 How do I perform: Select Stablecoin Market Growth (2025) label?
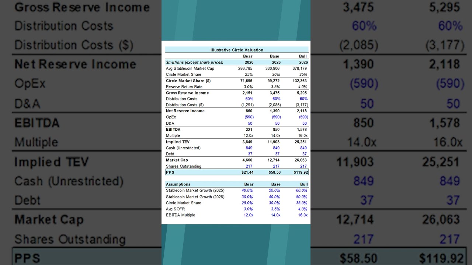(195, 190)
